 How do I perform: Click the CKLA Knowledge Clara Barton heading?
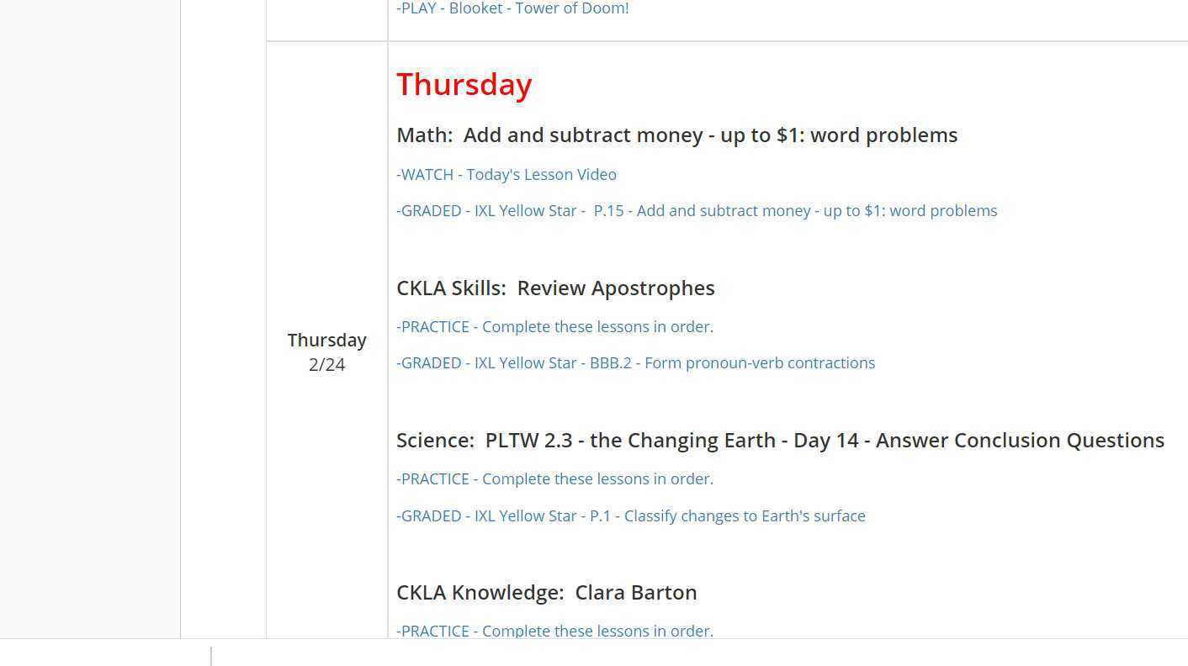546,593
